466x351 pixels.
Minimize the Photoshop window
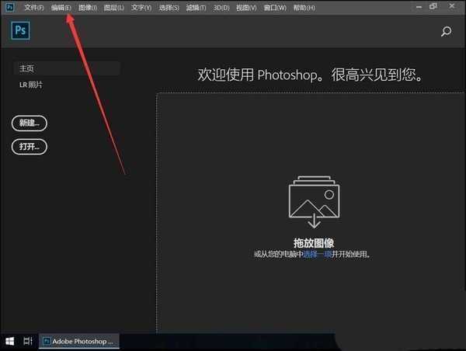tap(419, 7)
